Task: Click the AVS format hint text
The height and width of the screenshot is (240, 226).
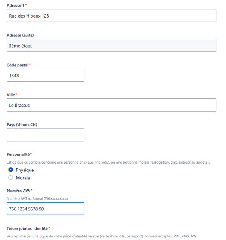Action: 37,198
